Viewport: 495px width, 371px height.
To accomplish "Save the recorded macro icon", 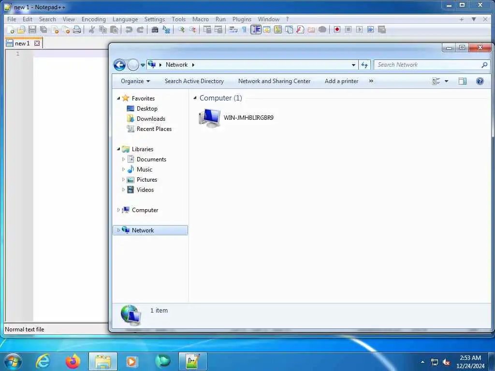I will [382, 29].
